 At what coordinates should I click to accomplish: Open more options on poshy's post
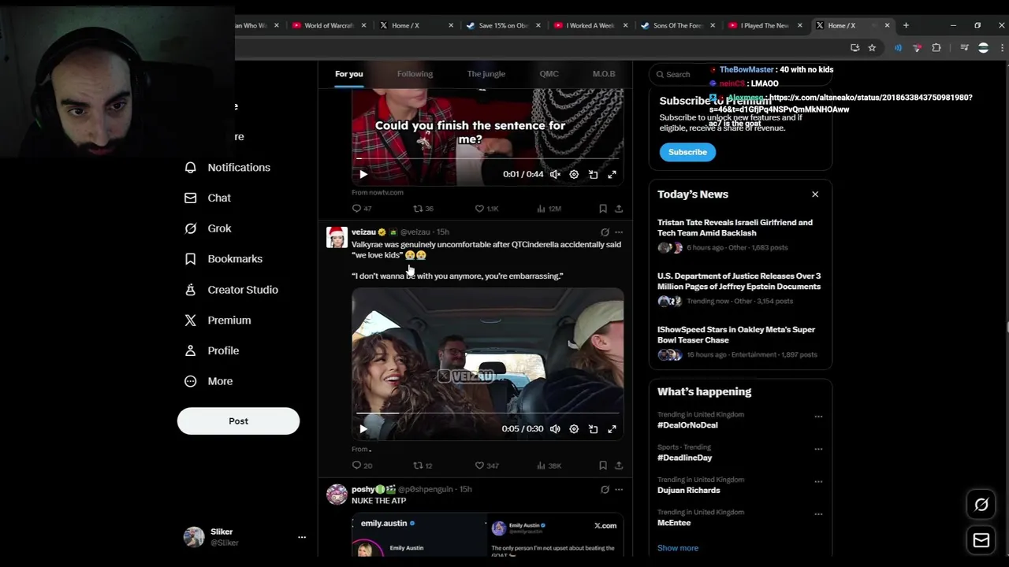619,490
